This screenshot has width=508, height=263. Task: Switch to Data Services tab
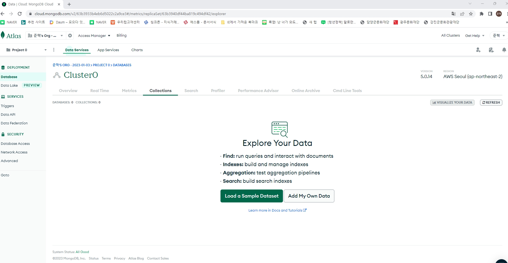[x=77, y=50]
